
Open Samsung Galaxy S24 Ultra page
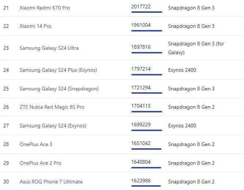click(x=49, y=48)
